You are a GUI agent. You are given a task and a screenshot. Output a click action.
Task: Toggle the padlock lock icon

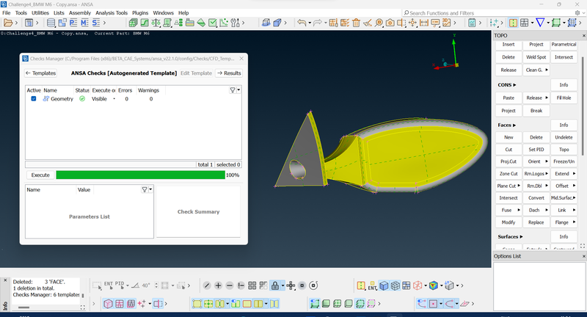coord(274,285)
